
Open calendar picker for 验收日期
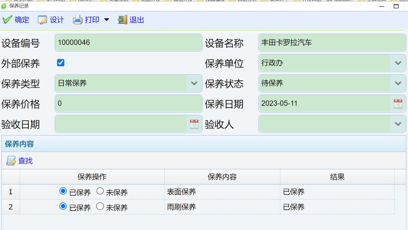coord(194,124)
